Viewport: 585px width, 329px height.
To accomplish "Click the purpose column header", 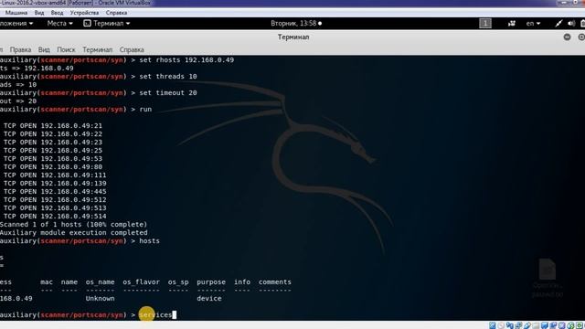I will [211, 282].
